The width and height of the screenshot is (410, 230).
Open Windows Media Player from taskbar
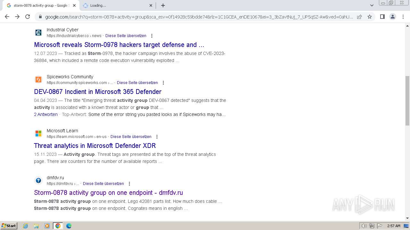coord(47,226)
